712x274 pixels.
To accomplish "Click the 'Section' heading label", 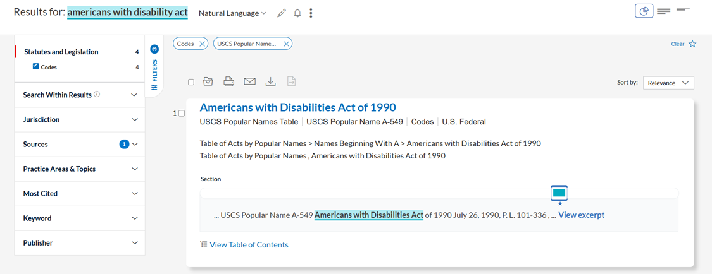I will coord(211,179).
